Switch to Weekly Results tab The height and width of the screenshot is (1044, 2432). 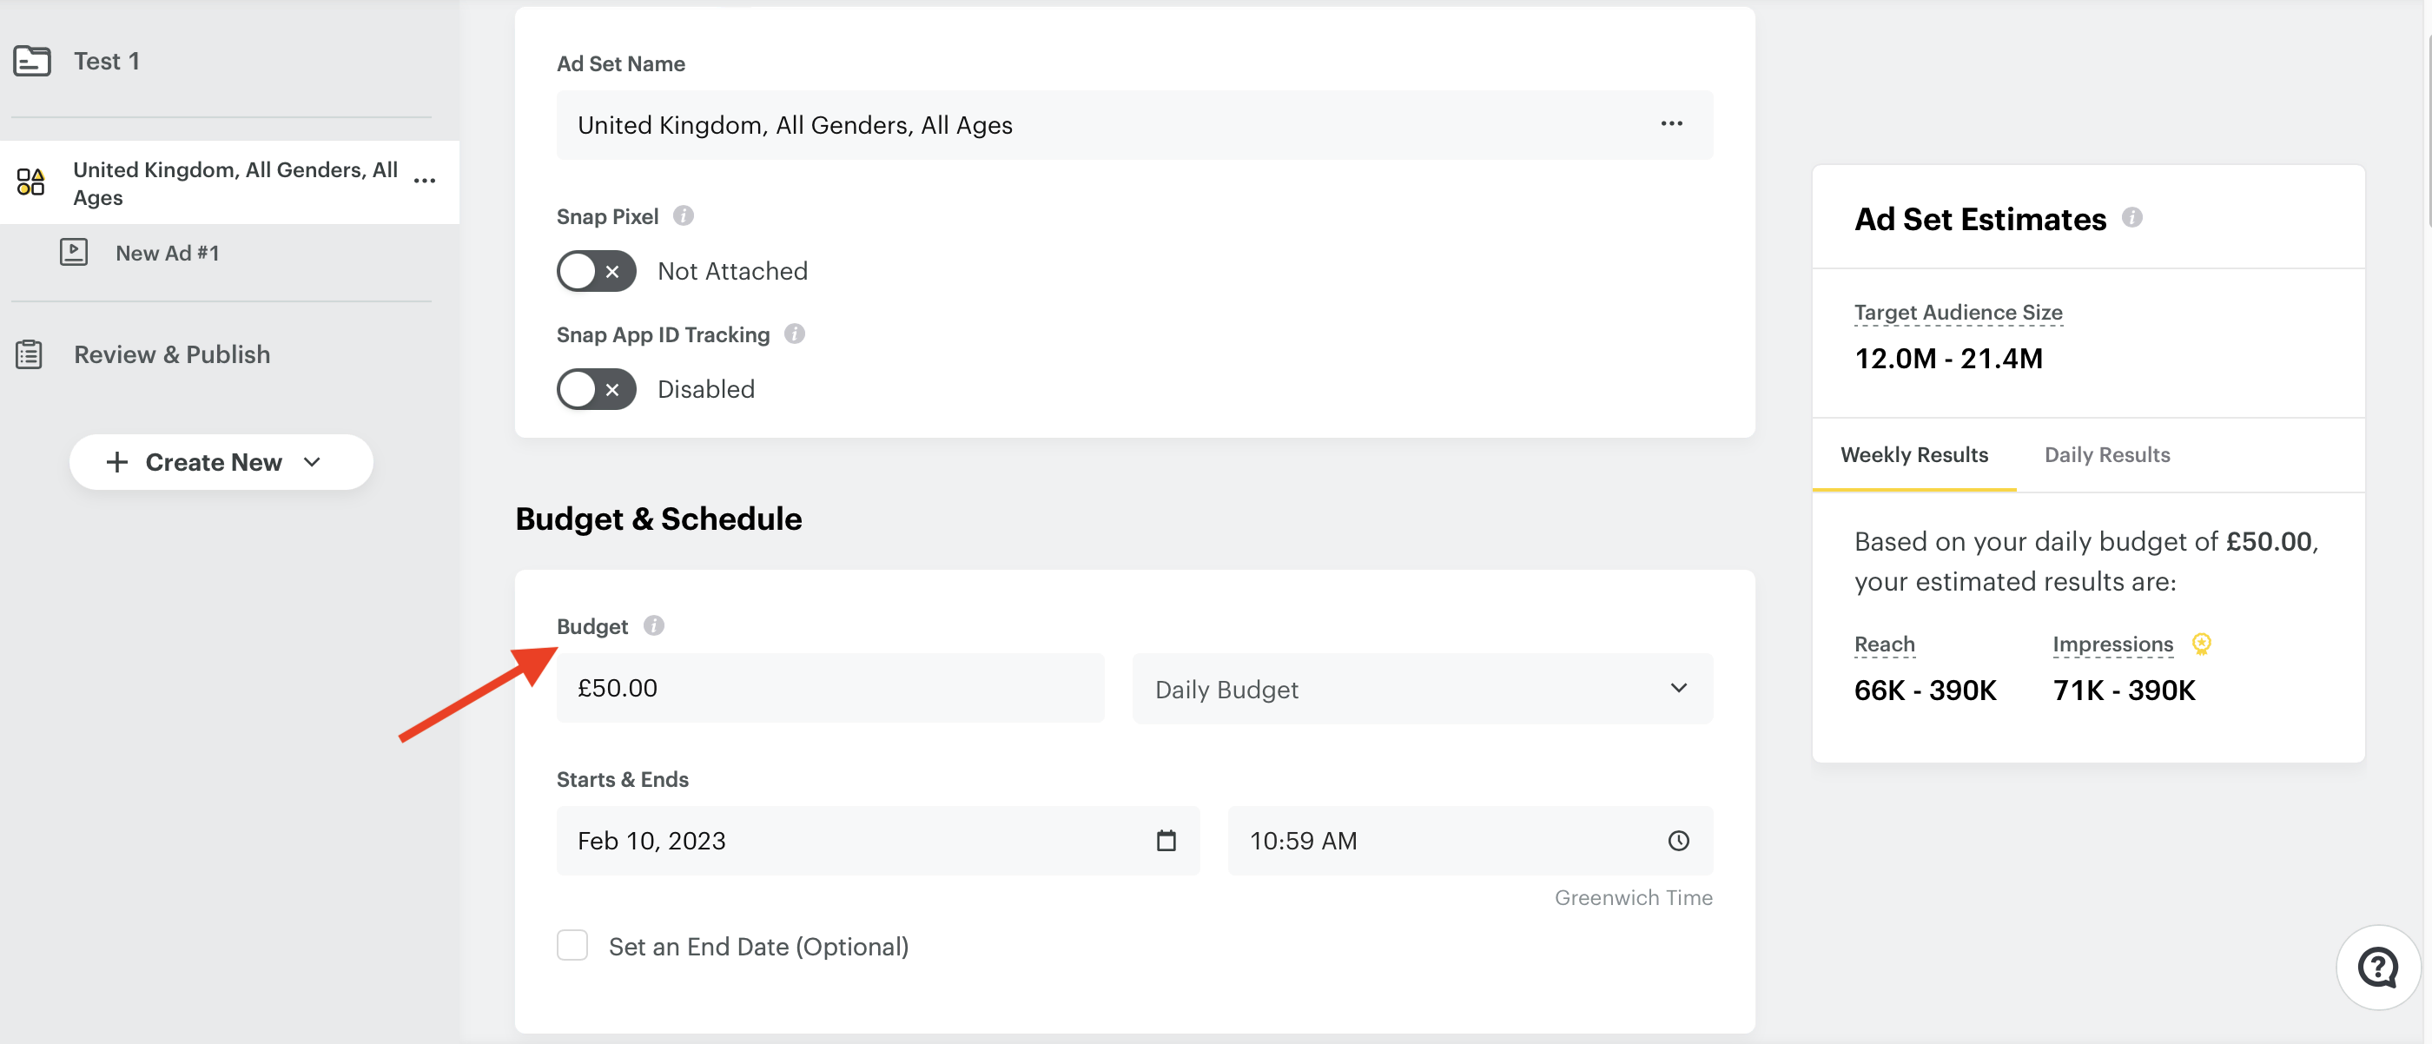[x=1913, y=455]
